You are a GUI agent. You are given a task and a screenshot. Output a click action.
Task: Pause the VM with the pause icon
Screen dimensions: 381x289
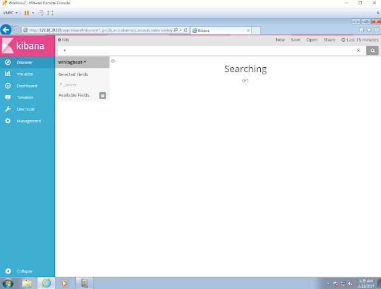point(26,13)
